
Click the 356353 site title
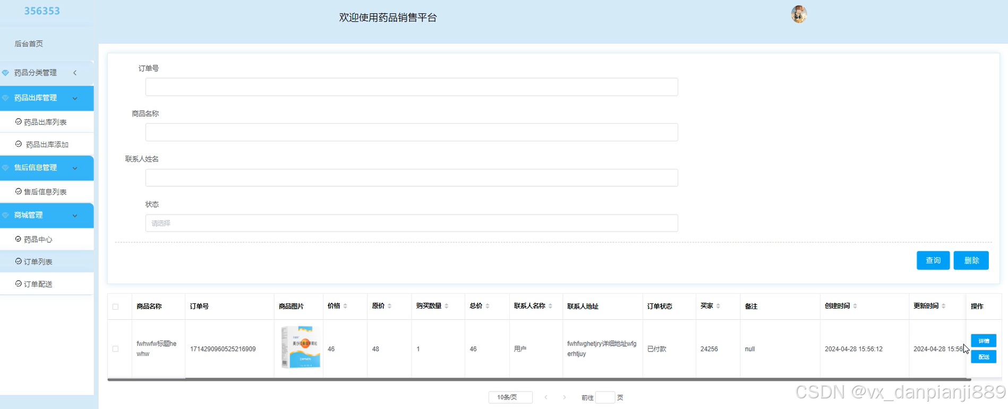tap(42, 11)
